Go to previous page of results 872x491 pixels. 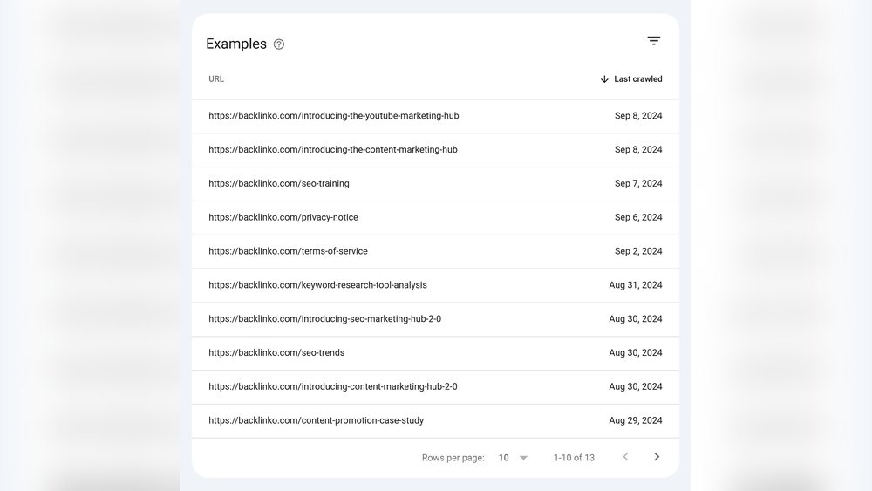click(x=625, y=457)
